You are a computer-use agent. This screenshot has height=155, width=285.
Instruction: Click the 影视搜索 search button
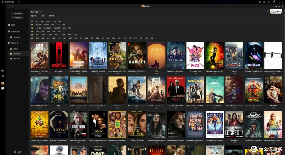click(17, 13)
